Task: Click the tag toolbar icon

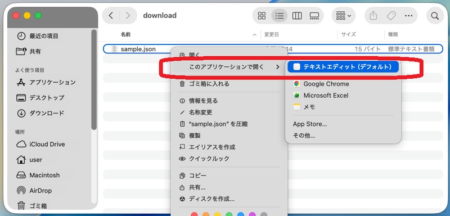Action: (x=391, y=16)
